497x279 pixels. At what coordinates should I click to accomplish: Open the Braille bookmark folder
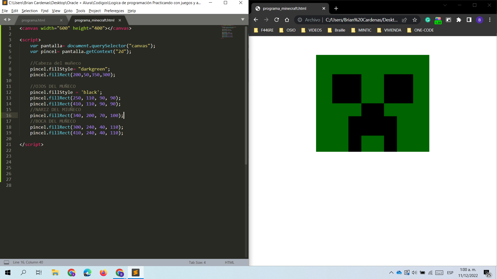click(x=336, y=30)
